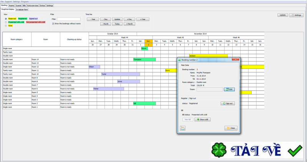Click the - Month timeline button
Screen dimensions: 307x162
[x=106, y=24]
